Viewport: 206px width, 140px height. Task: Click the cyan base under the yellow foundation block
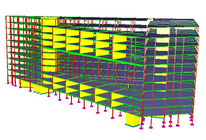coord(132,125)
